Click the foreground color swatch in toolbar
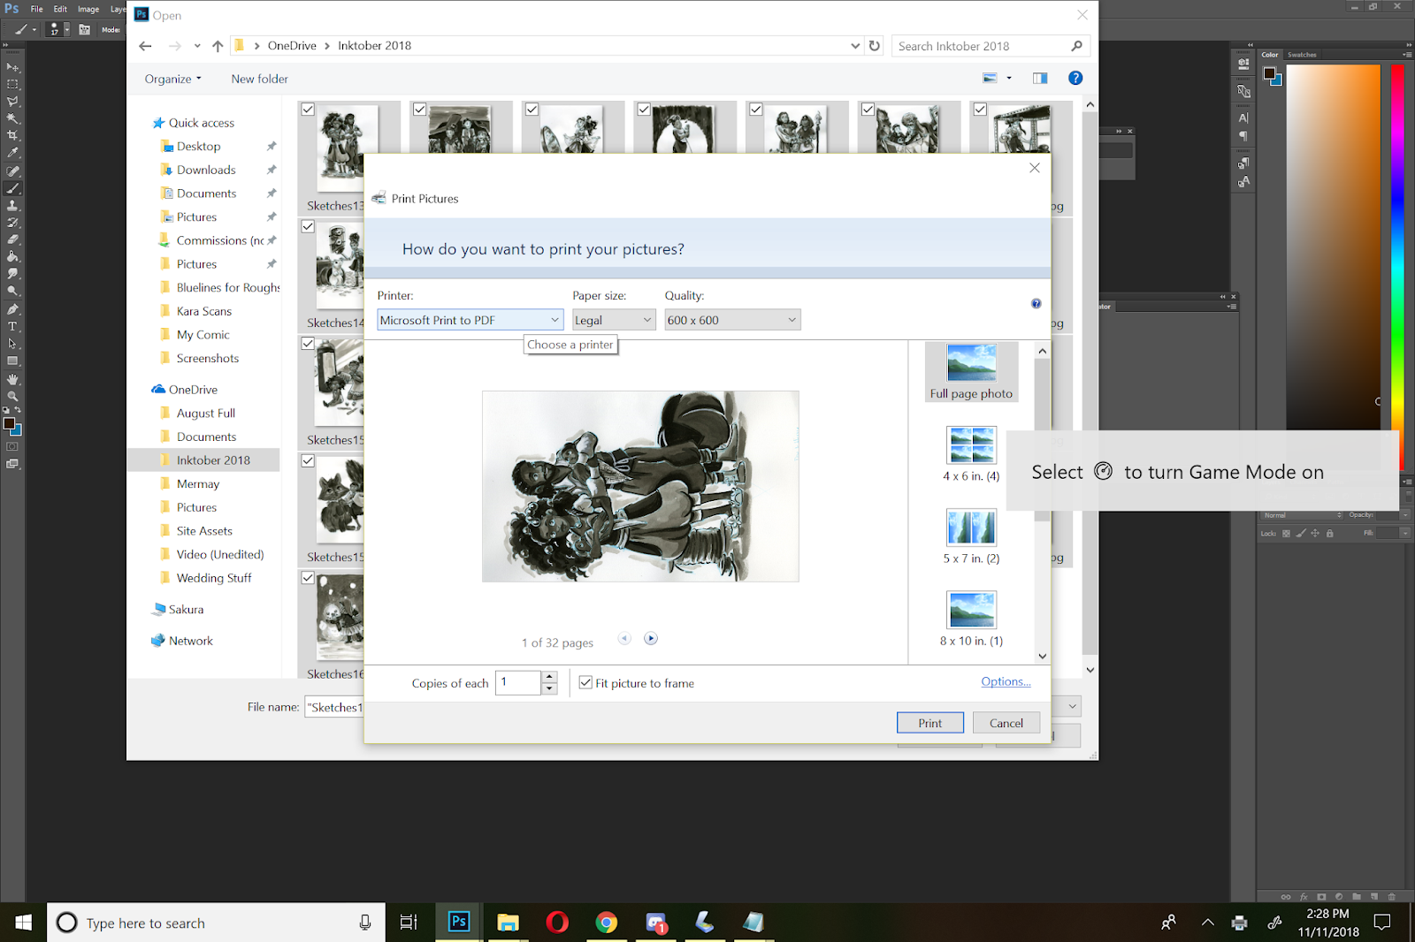Viewport: 1415px width, 942px height. [9, 423]
